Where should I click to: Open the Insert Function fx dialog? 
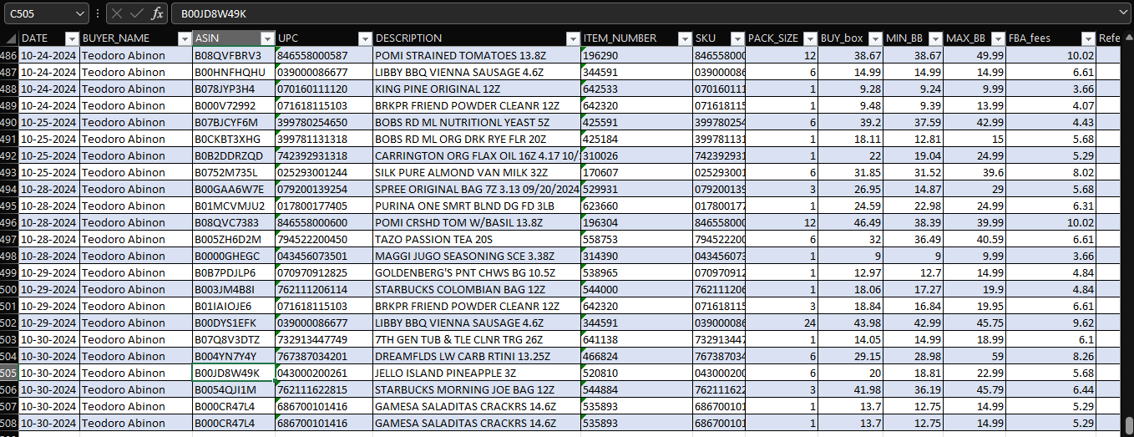(157, 13)
